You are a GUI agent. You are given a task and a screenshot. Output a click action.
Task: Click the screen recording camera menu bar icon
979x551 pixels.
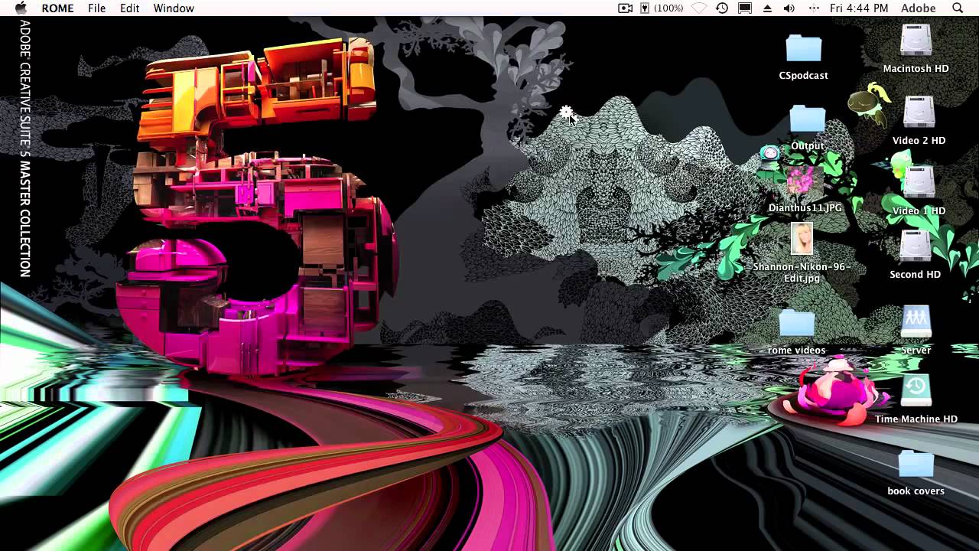click(x=626, y=8)
